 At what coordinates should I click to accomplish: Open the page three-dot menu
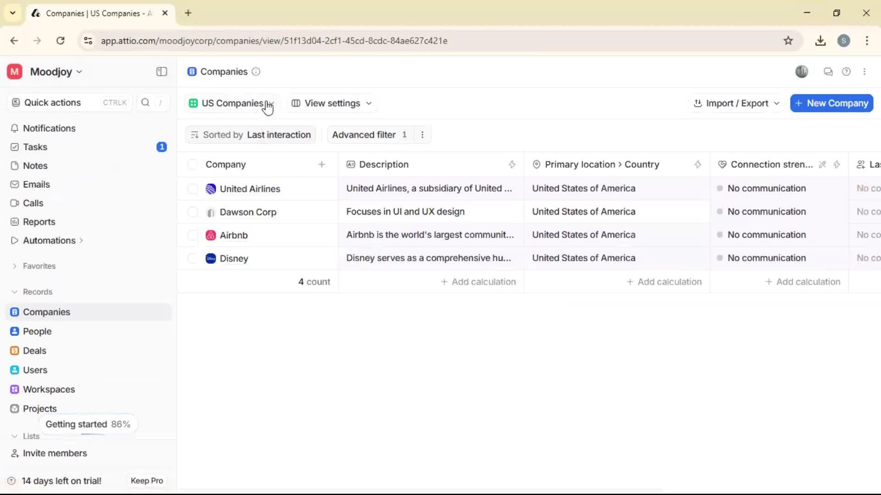click(864, 71)
